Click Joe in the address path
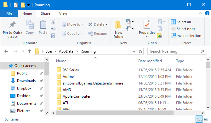 (49, 51)
